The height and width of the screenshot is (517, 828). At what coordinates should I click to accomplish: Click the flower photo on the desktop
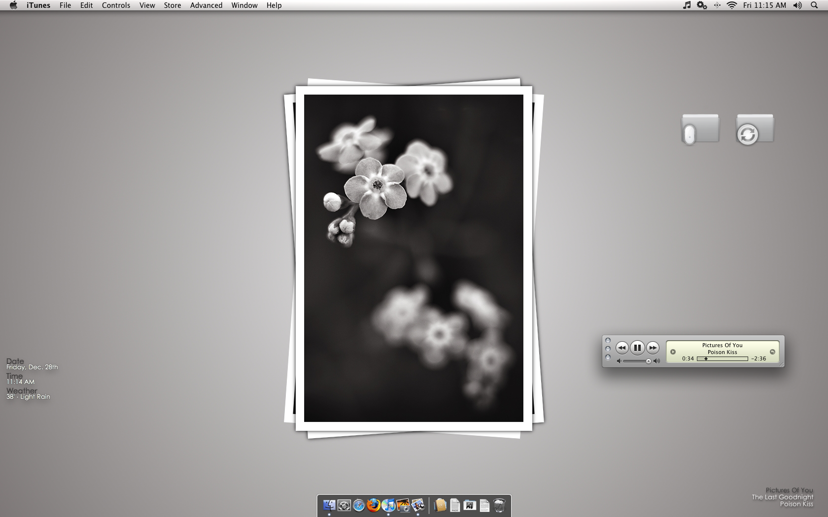tap(414, 258)
